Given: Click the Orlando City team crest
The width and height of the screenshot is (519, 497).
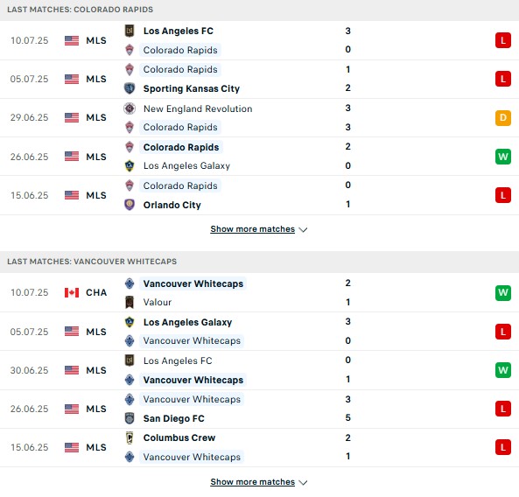Looking at the screenshot, I should (130, 205).
